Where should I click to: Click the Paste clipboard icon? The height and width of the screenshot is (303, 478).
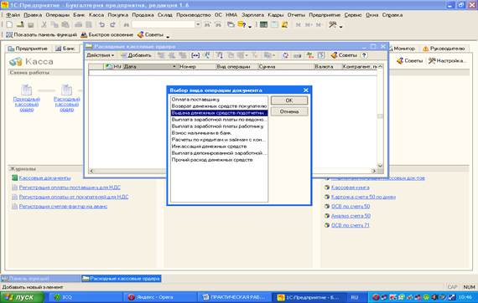click(65, 24)
